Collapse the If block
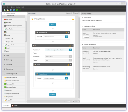The height and width of the screenshot is (112, 128). (72, 46)
